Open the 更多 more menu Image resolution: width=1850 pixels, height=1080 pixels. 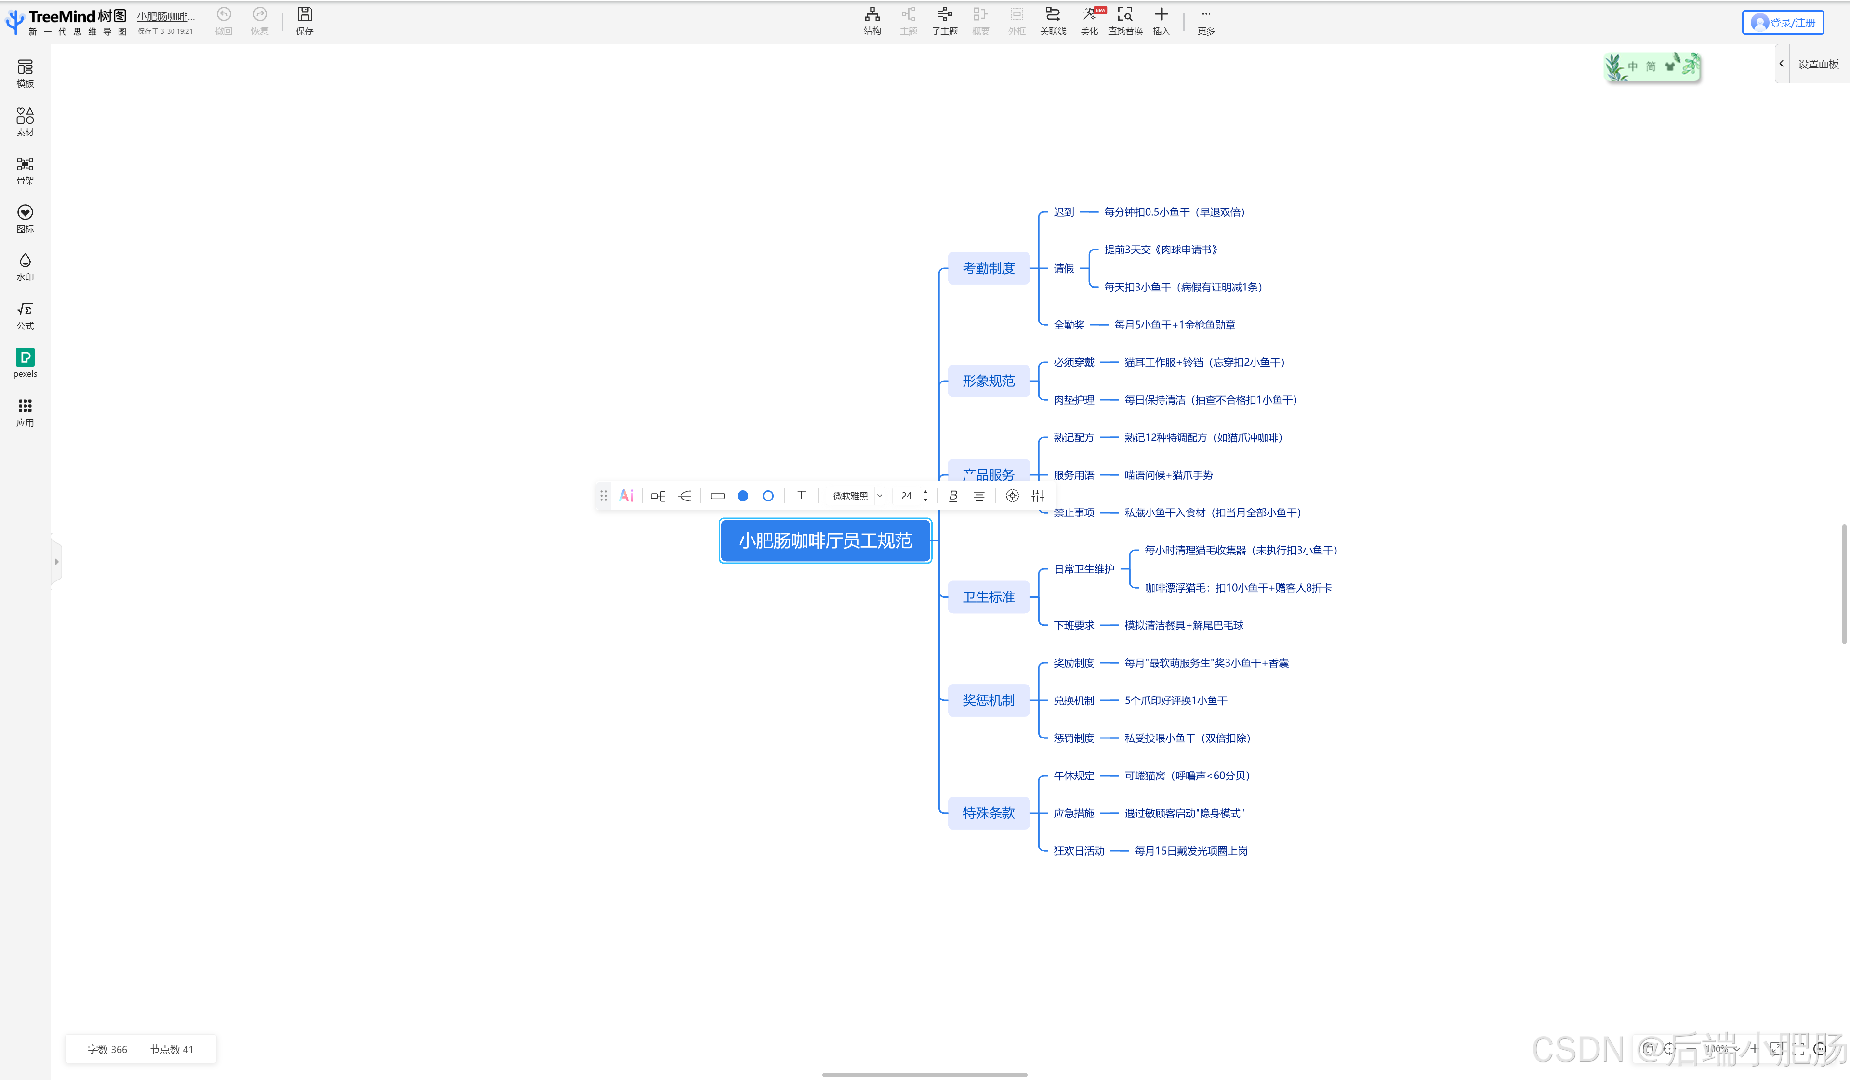(x=1205, y=20)
